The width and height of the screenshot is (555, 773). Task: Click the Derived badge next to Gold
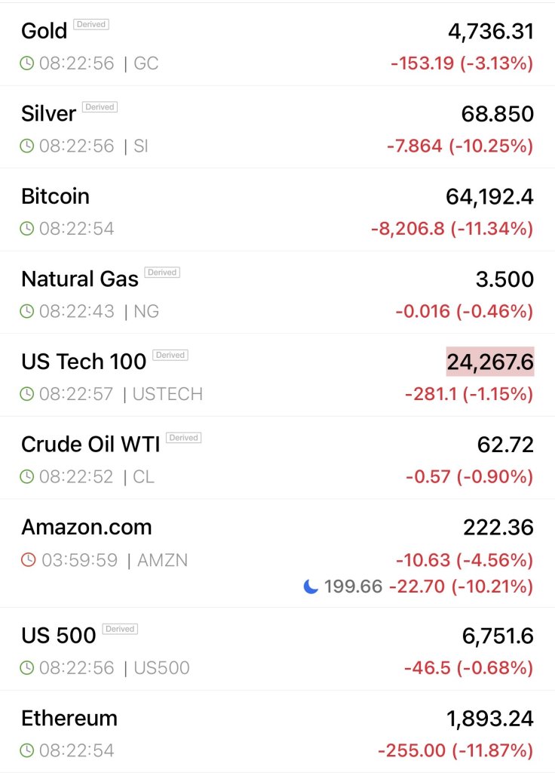click(x=91, y=25)
